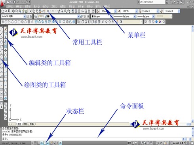Click the Save icon in standard toolbar

(9, 11)
